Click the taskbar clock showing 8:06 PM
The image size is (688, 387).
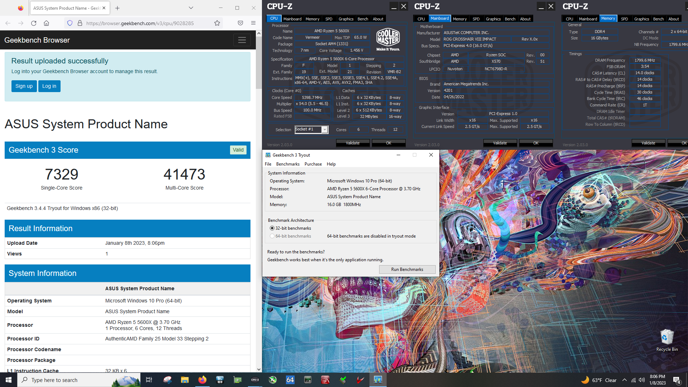click(658, 380)
